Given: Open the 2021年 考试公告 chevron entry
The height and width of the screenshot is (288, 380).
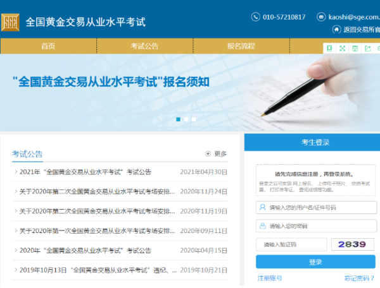Looking at the screenshot, I should (x=16, y=172).
